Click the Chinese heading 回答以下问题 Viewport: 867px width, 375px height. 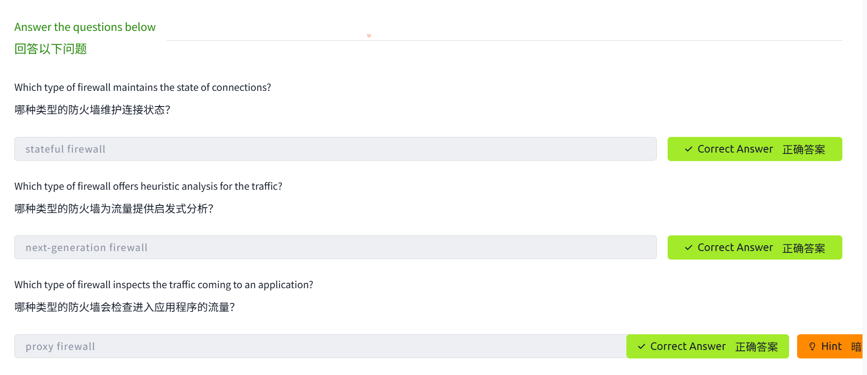(x=51, y=49)
